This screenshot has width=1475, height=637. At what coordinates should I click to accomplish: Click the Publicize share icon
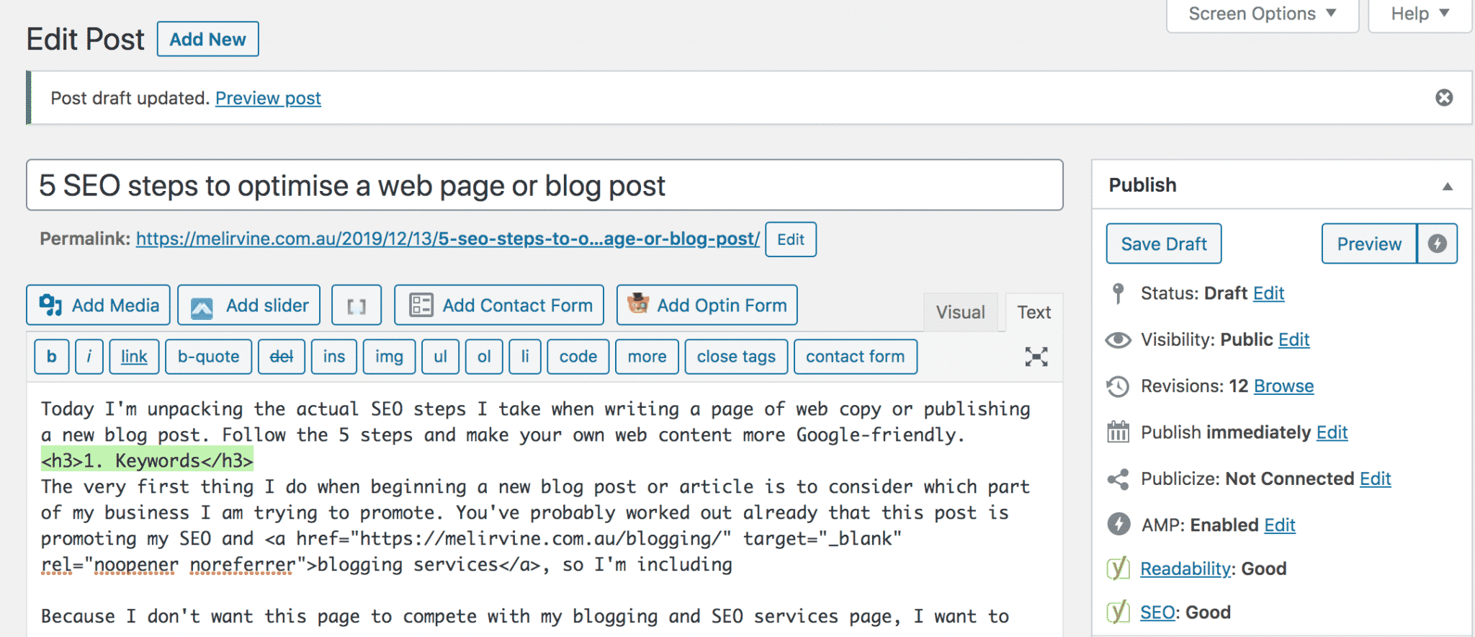point(1118,479)
